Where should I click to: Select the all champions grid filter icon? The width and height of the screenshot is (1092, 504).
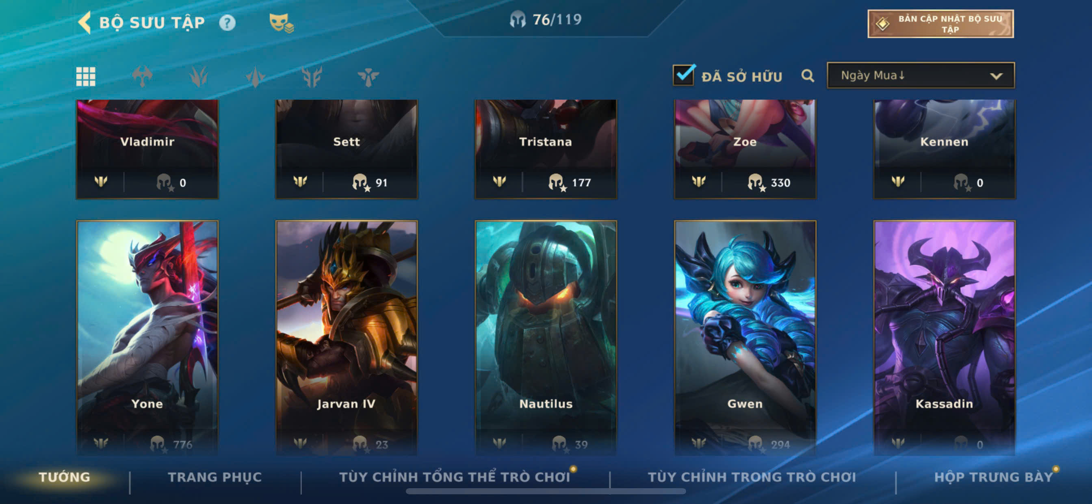pos(86,77)
